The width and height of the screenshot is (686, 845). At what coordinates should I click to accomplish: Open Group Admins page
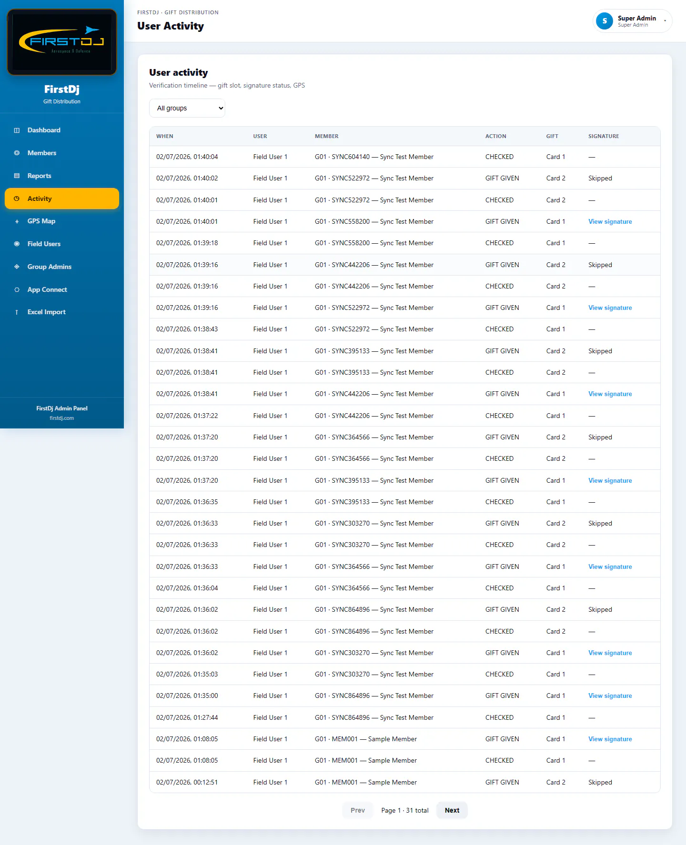coord(62,267)
